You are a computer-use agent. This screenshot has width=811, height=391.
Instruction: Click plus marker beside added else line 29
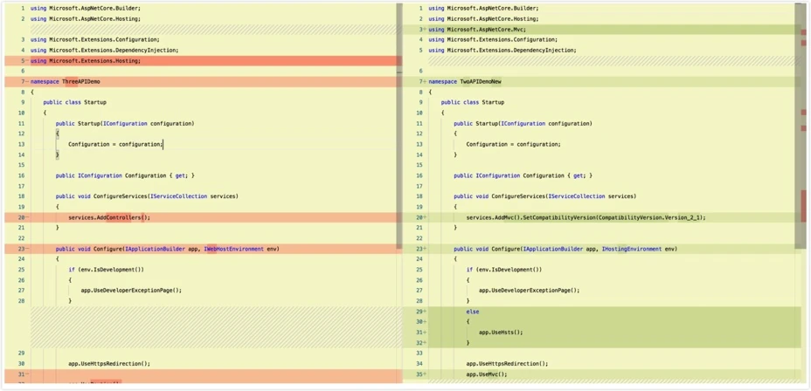tap(425, 312)
